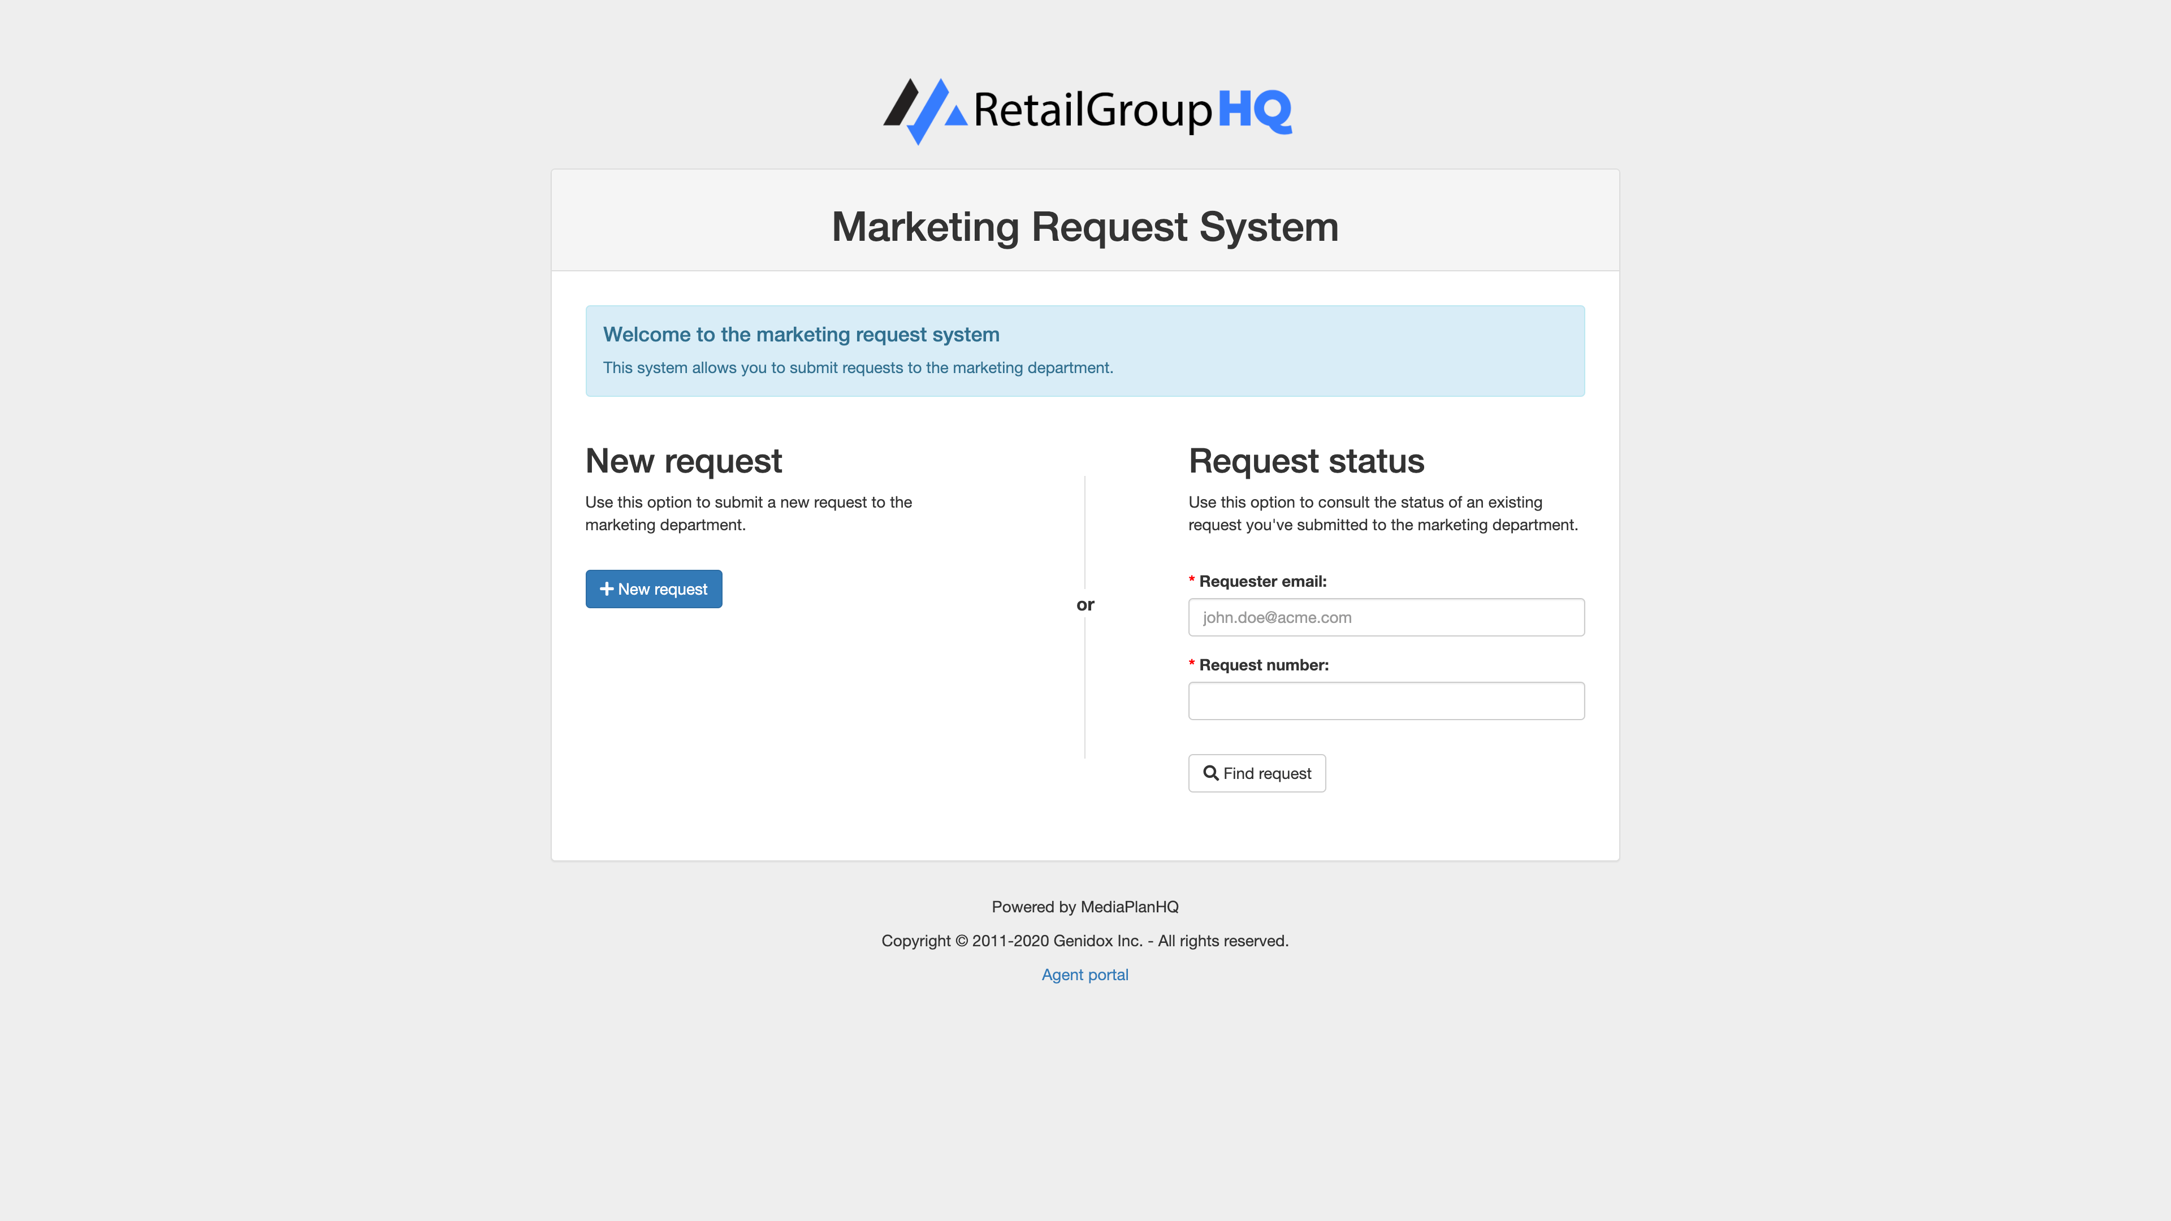Click the magnifying glass icon in Find request
The image size is (2171, 1221).
[1211, 773]
